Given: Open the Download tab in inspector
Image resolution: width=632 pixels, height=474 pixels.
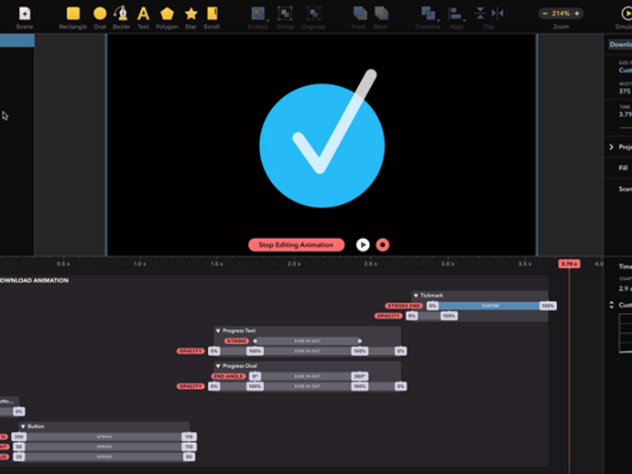Looking at the screenshot, I should [620, 44].
